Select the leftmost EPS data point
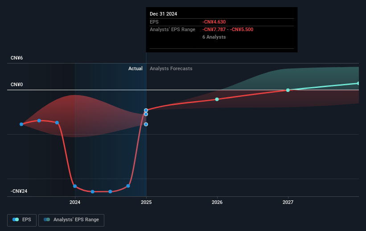The height and width of the screenshot is (231, 366). (x=21, y=124)
